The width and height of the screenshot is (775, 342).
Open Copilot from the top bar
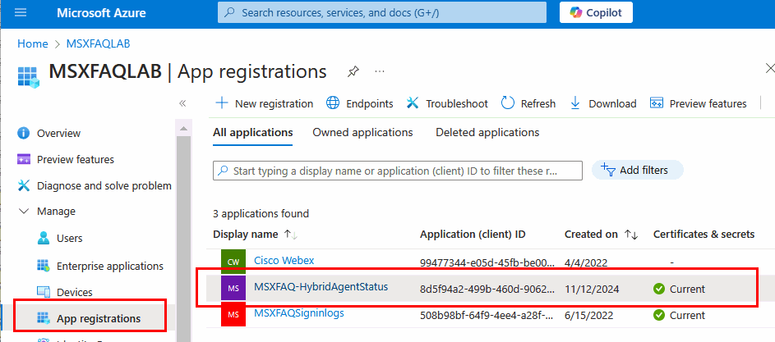596,12
